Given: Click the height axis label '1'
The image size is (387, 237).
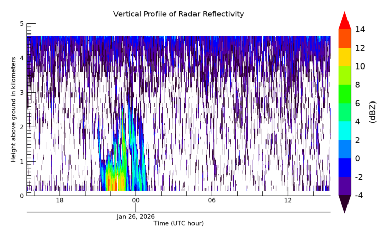Looking at the screenshot, I should [x=22, y=162].
